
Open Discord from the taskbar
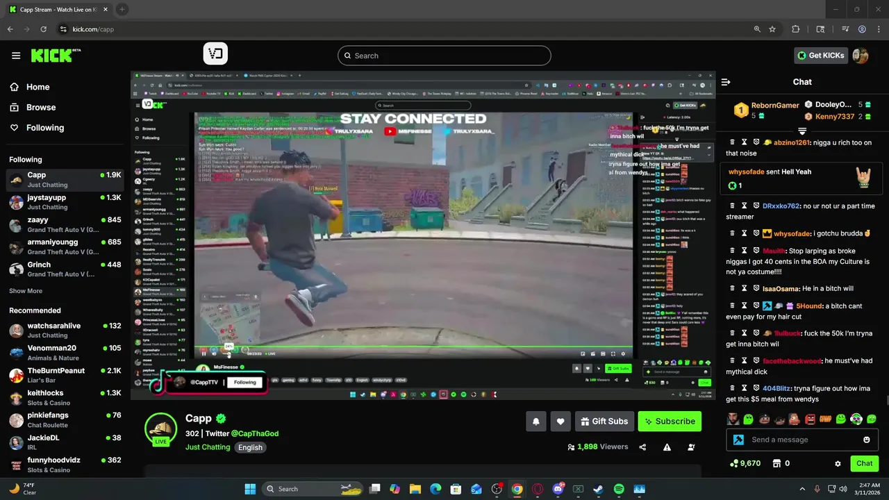pyautogui.click(x=558, y=489)
